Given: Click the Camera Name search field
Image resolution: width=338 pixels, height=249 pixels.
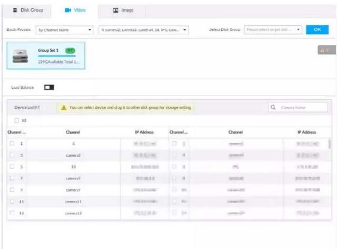Looking at the screenshot, I should click(298, 107).
